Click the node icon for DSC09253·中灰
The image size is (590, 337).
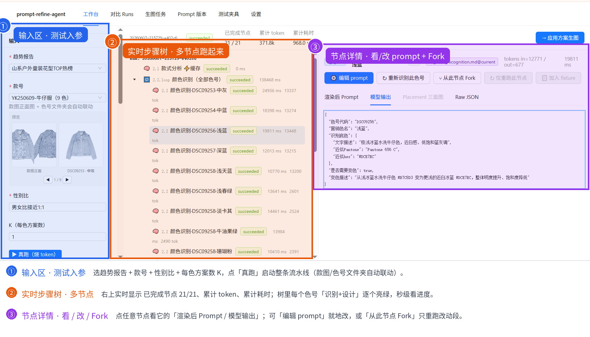156,91
